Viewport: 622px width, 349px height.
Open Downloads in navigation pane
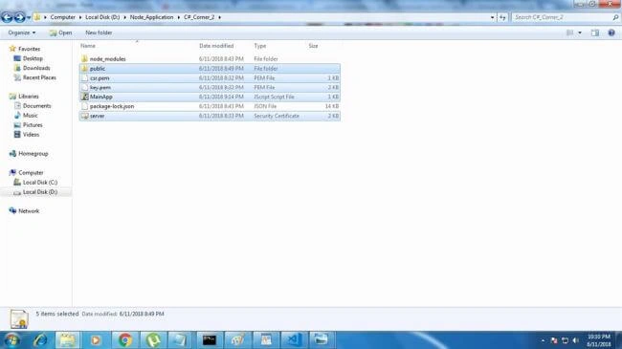[36, 68]
